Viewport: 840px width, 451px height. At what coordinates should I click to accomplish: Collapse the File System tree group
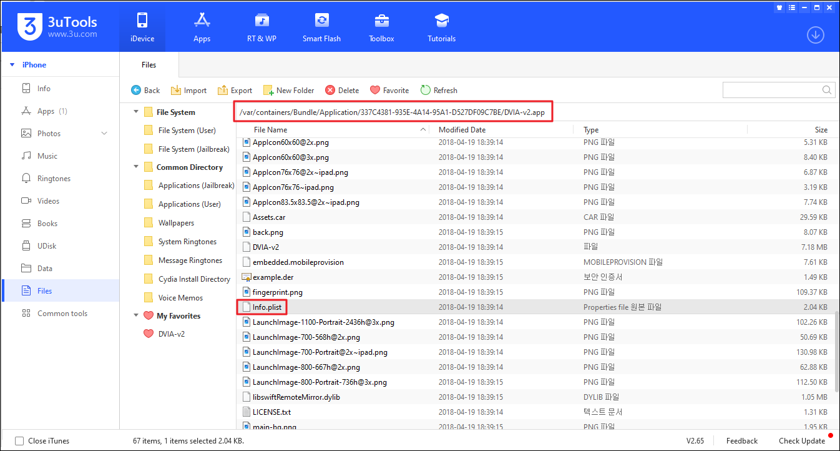tap(136, 112)
